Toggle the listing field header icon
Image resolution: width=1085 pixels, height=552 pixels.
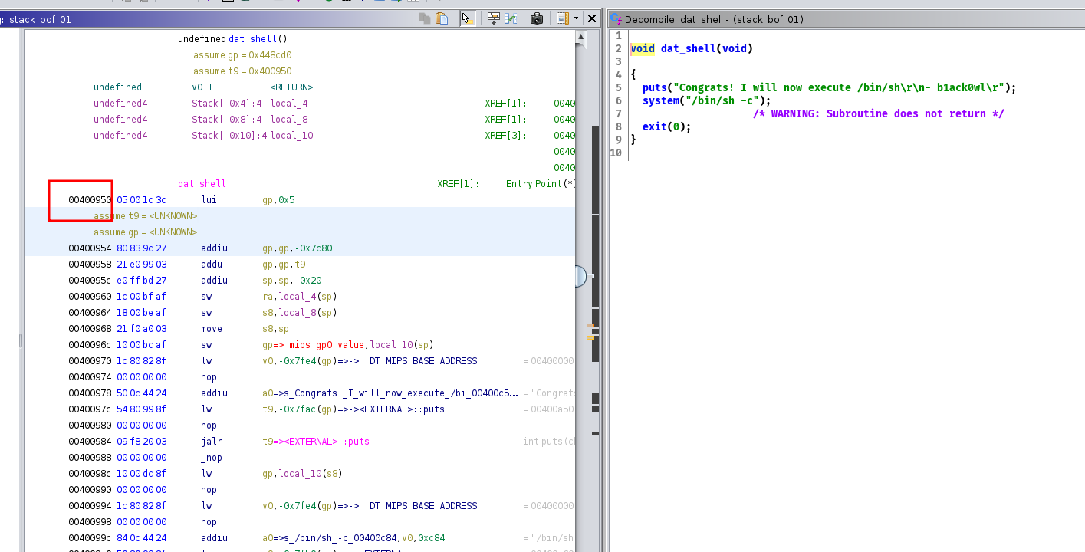562,18
